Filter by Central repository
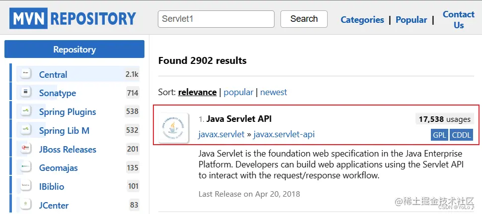 click(53, 74)
